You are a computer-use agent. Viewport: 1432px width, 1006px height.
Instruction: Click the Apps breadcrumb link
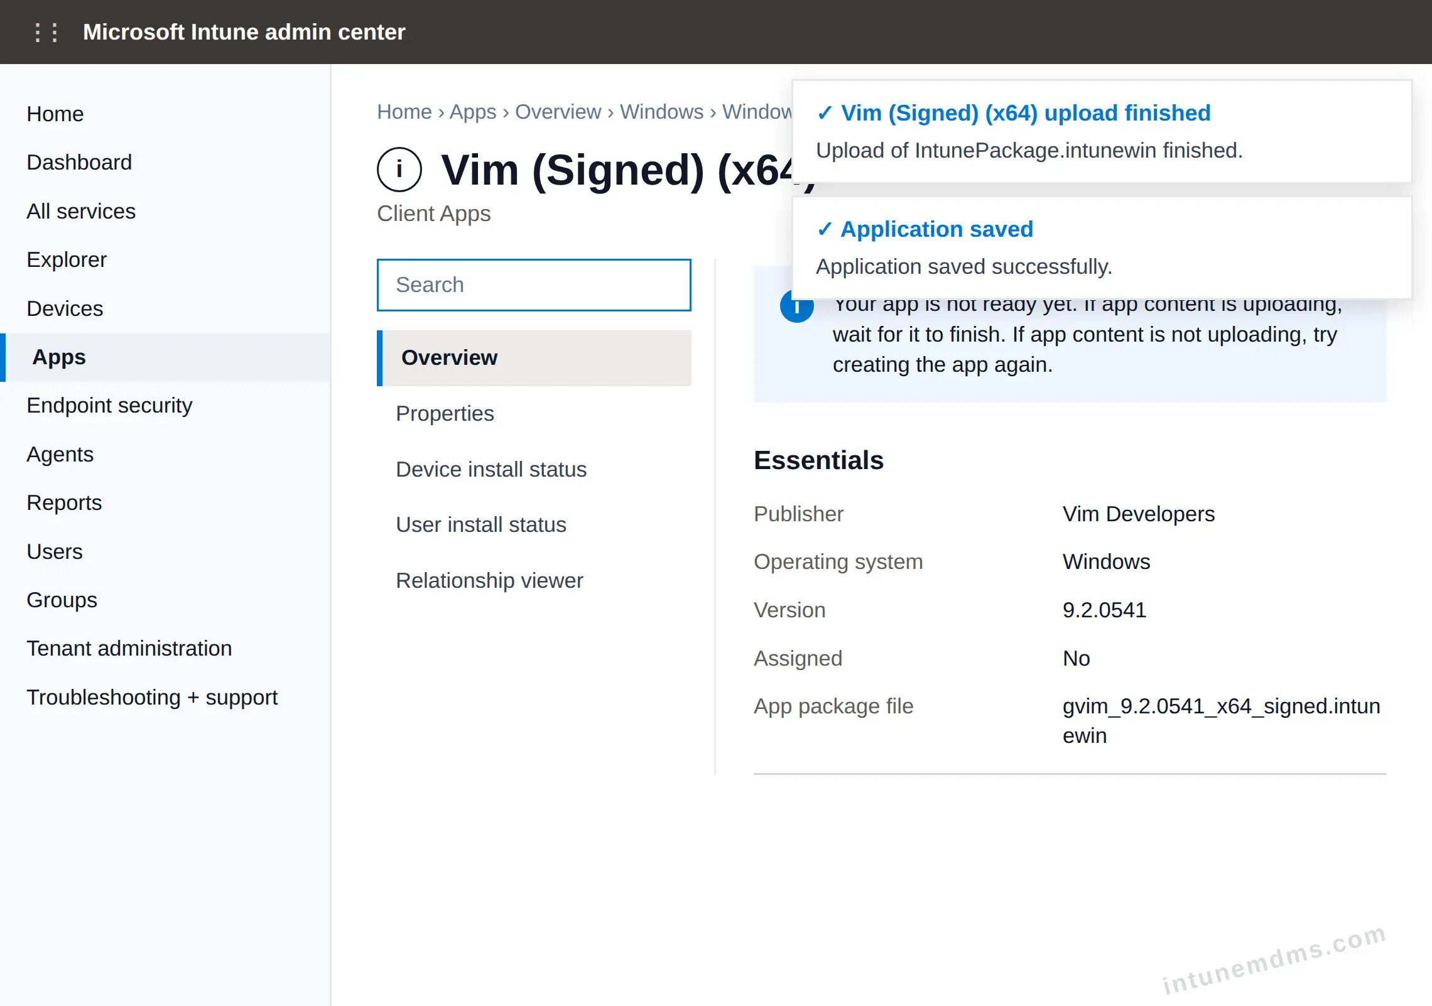point(473,111)
